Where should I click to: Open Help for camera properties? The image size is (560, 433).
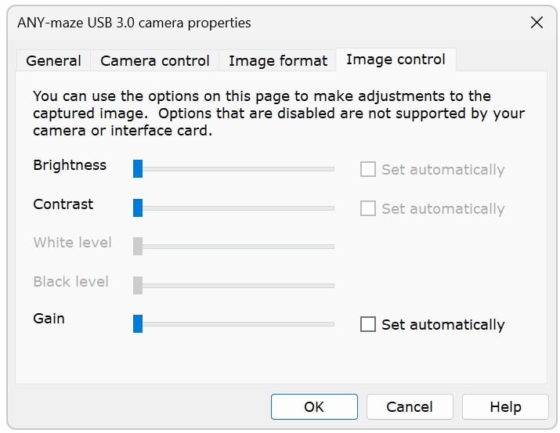click(x=505, y=406)
